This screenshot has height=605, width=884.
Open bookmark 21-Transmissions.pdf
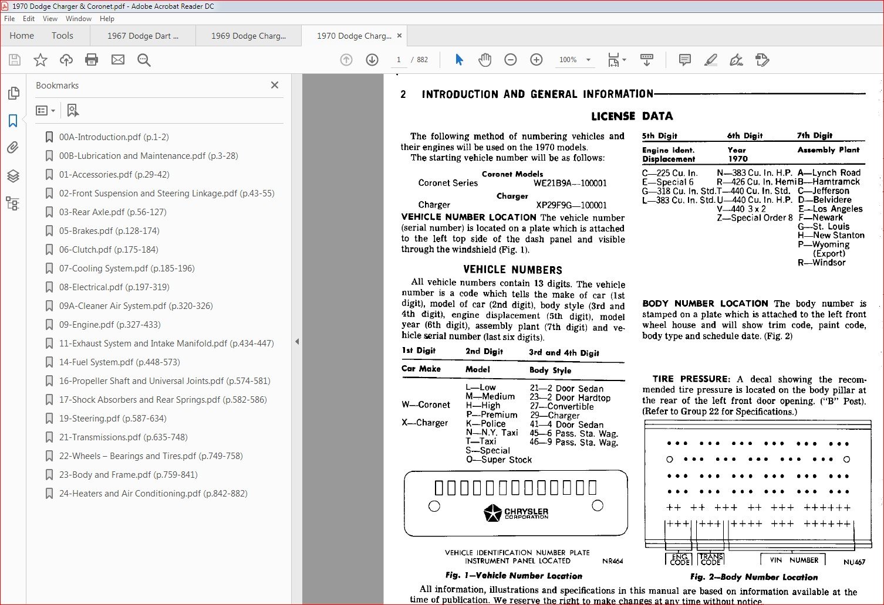click(x=123, y=437)
